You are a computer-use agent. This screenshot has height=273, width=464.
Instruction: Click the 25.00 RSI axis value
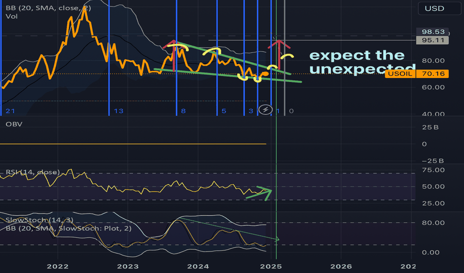coord(433,204)
